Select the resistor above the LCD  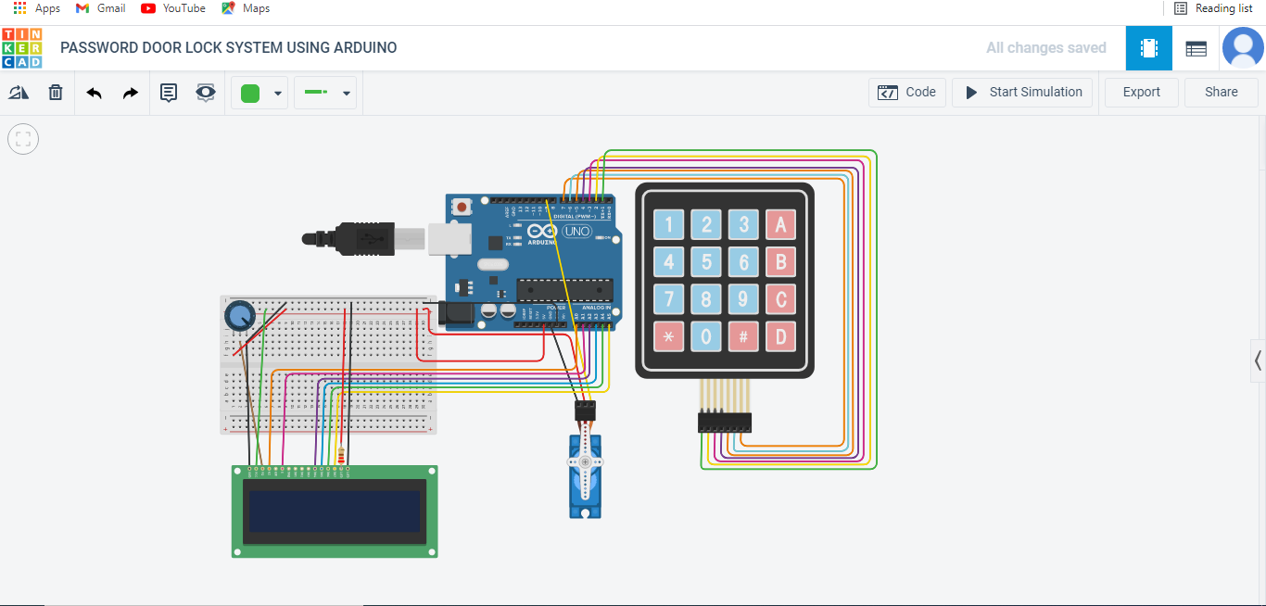coord(343,456)
